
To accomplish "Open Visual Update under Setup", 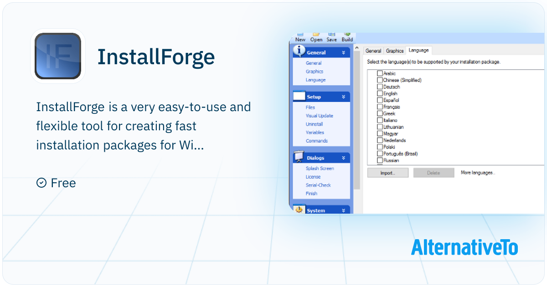I will coord(319,116).
